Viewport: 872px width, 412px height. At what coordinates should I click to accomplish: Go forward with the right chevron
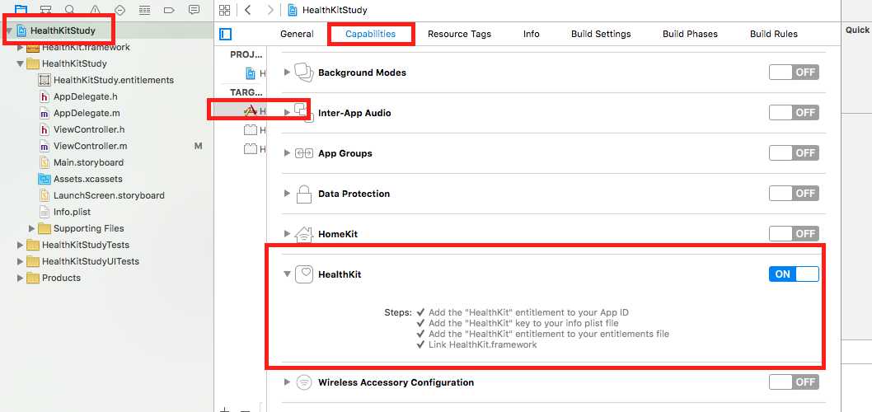pyautogui.click(x=270, y=10)
